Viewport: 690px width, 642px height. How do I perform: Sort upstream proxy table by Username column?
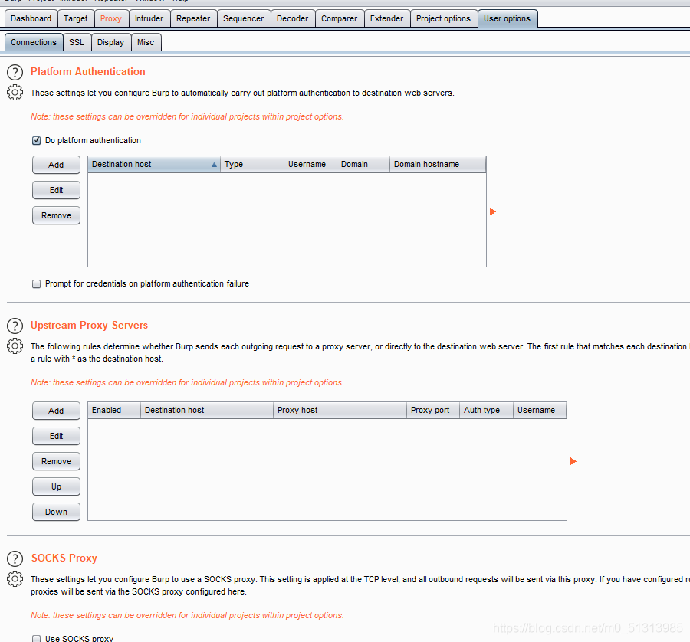(540, 411)
